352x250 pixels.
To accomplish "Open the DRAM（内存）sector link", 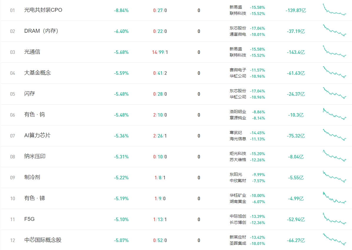I will pos(41,31).
